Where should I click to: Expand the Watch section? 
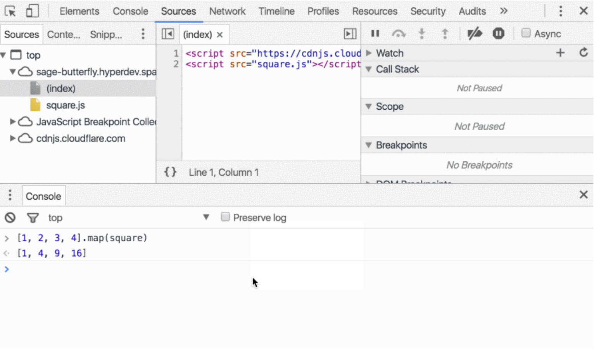pos(369,53)
